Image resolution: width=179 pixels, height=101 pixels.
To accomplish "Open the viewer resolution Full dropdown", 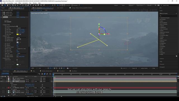I will (42, 68).
